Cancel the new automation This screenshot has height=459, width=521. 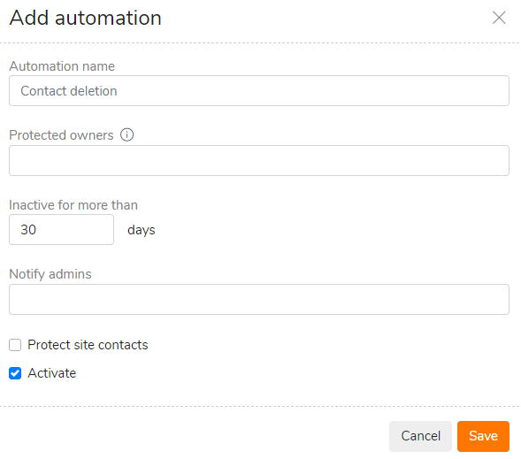pos(420,436)
